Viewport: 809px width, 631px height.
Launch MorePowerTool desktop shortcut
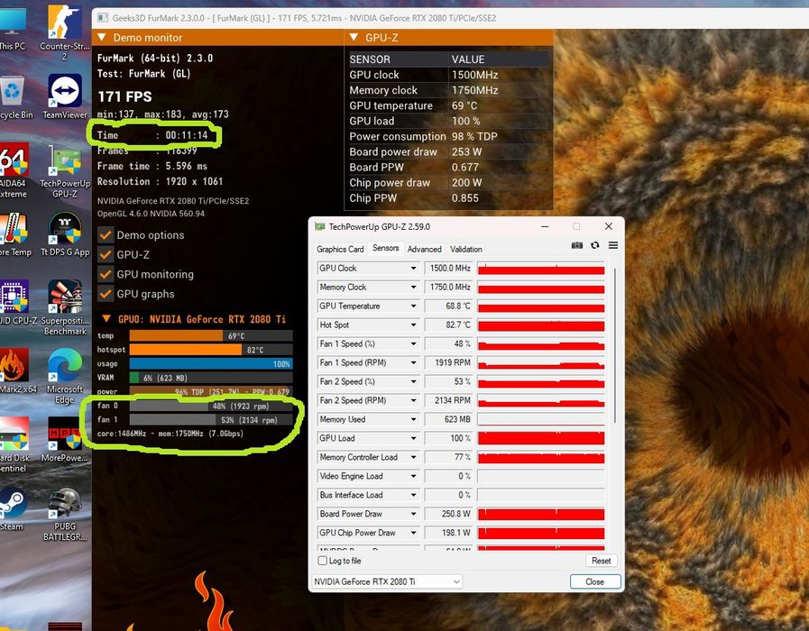(65, 439)
